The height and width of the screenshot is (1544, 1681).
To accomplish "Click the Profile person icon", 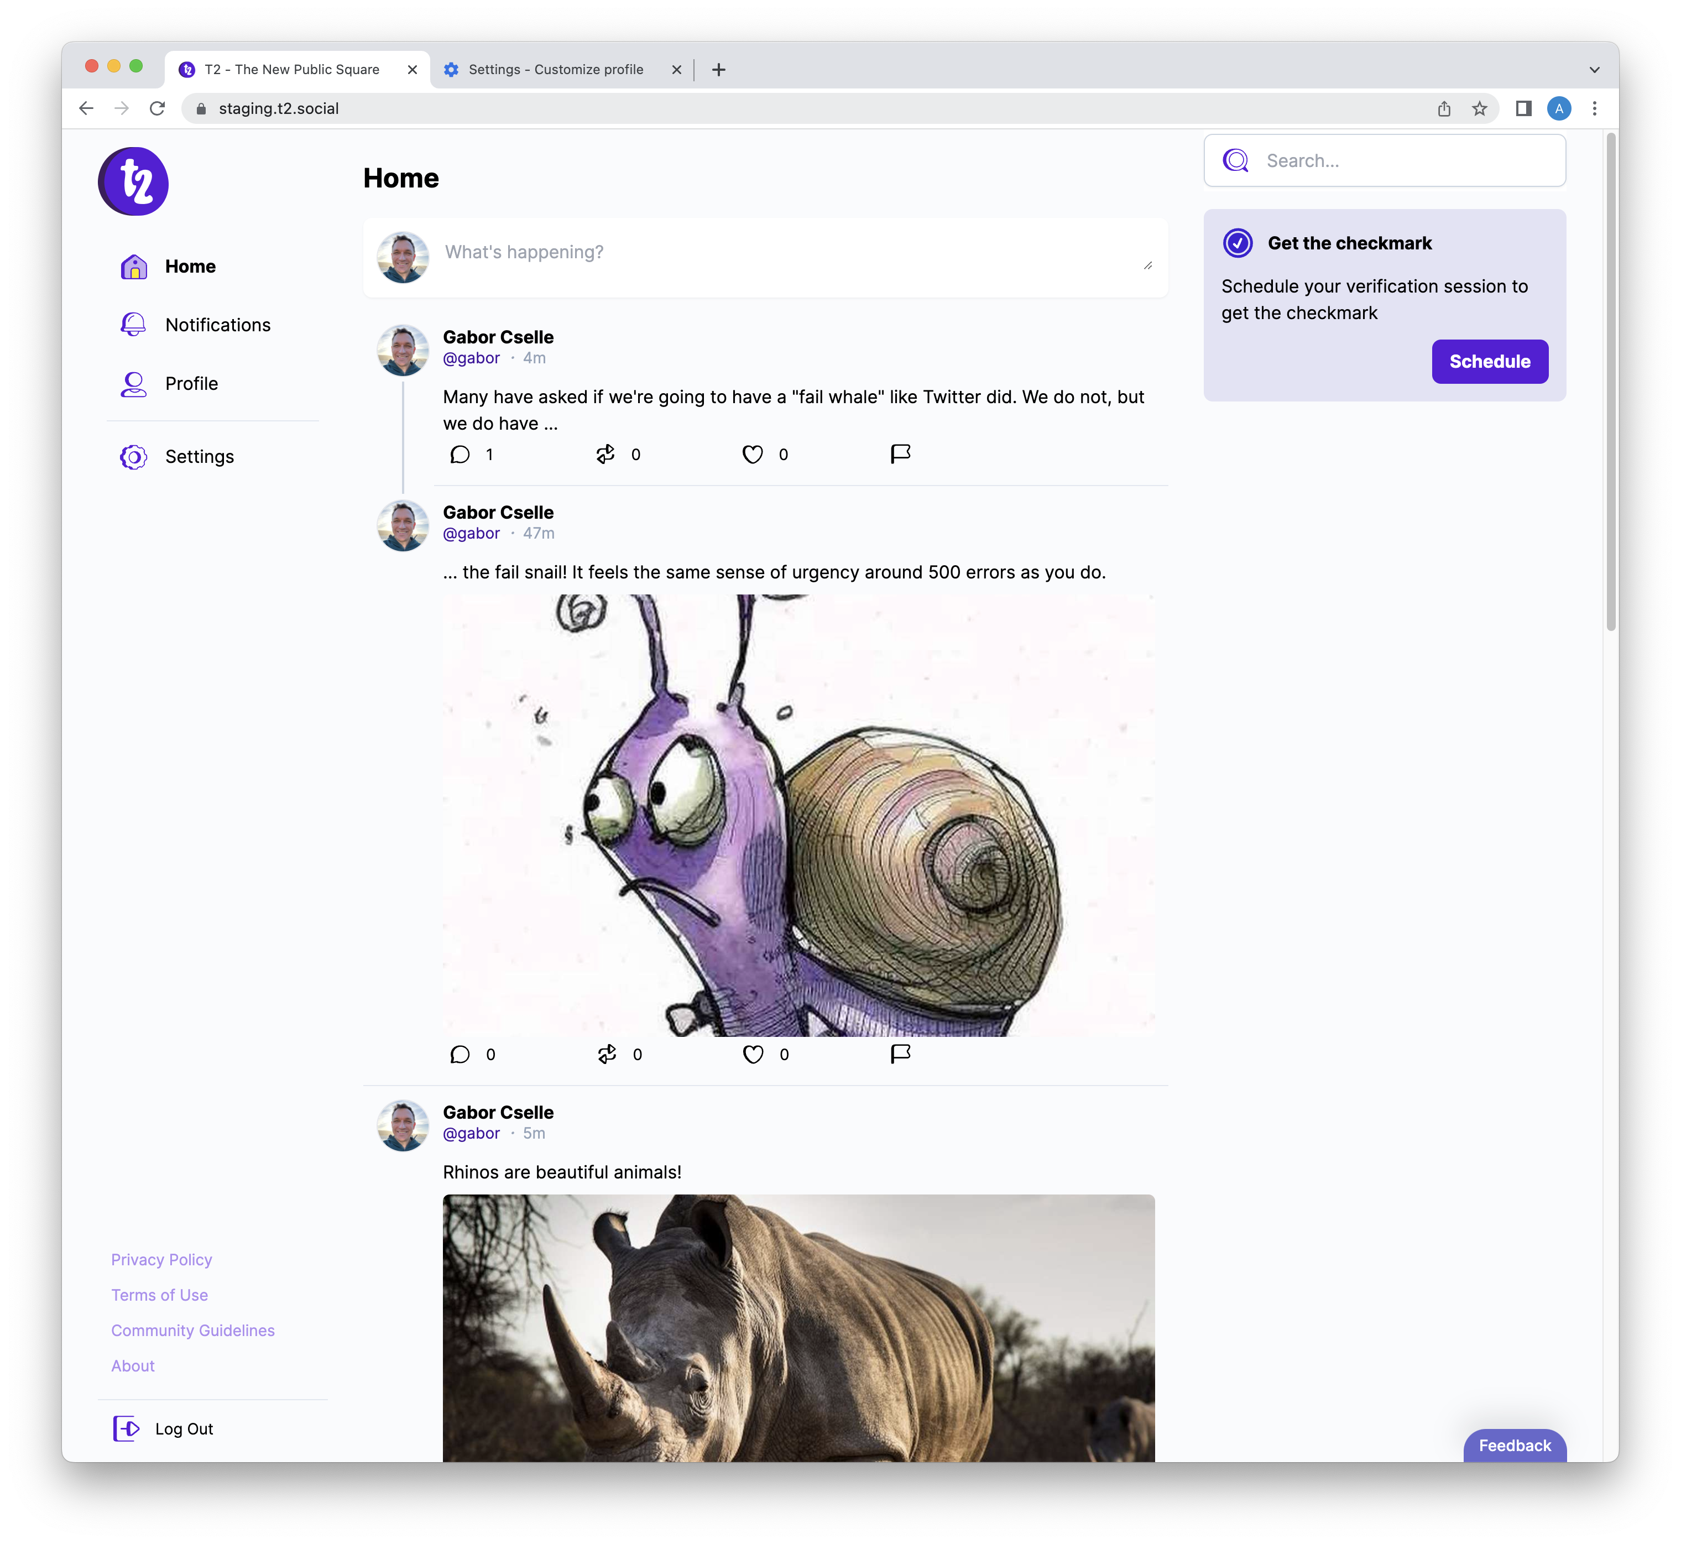I will click(133, 384).
